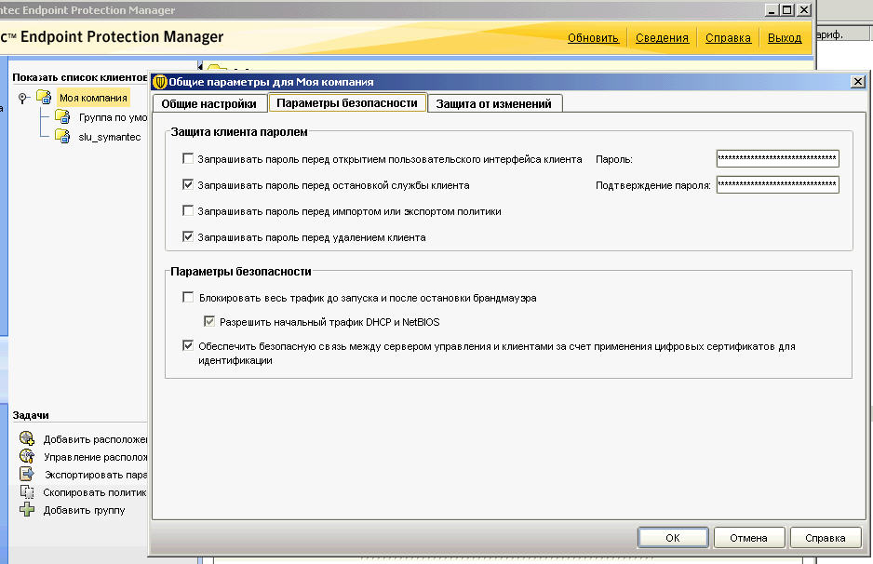Select Группа по умолчанию tree entry

113,117
